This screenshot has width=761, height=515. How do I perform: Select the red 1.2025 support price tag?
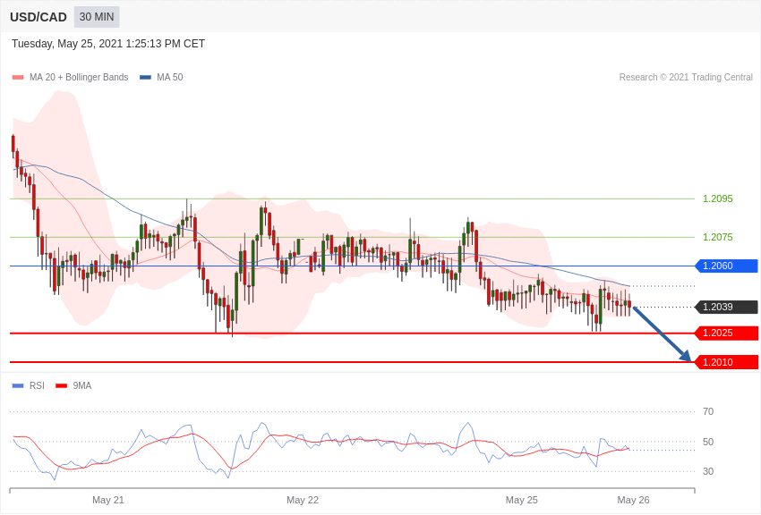pos(726,333)
